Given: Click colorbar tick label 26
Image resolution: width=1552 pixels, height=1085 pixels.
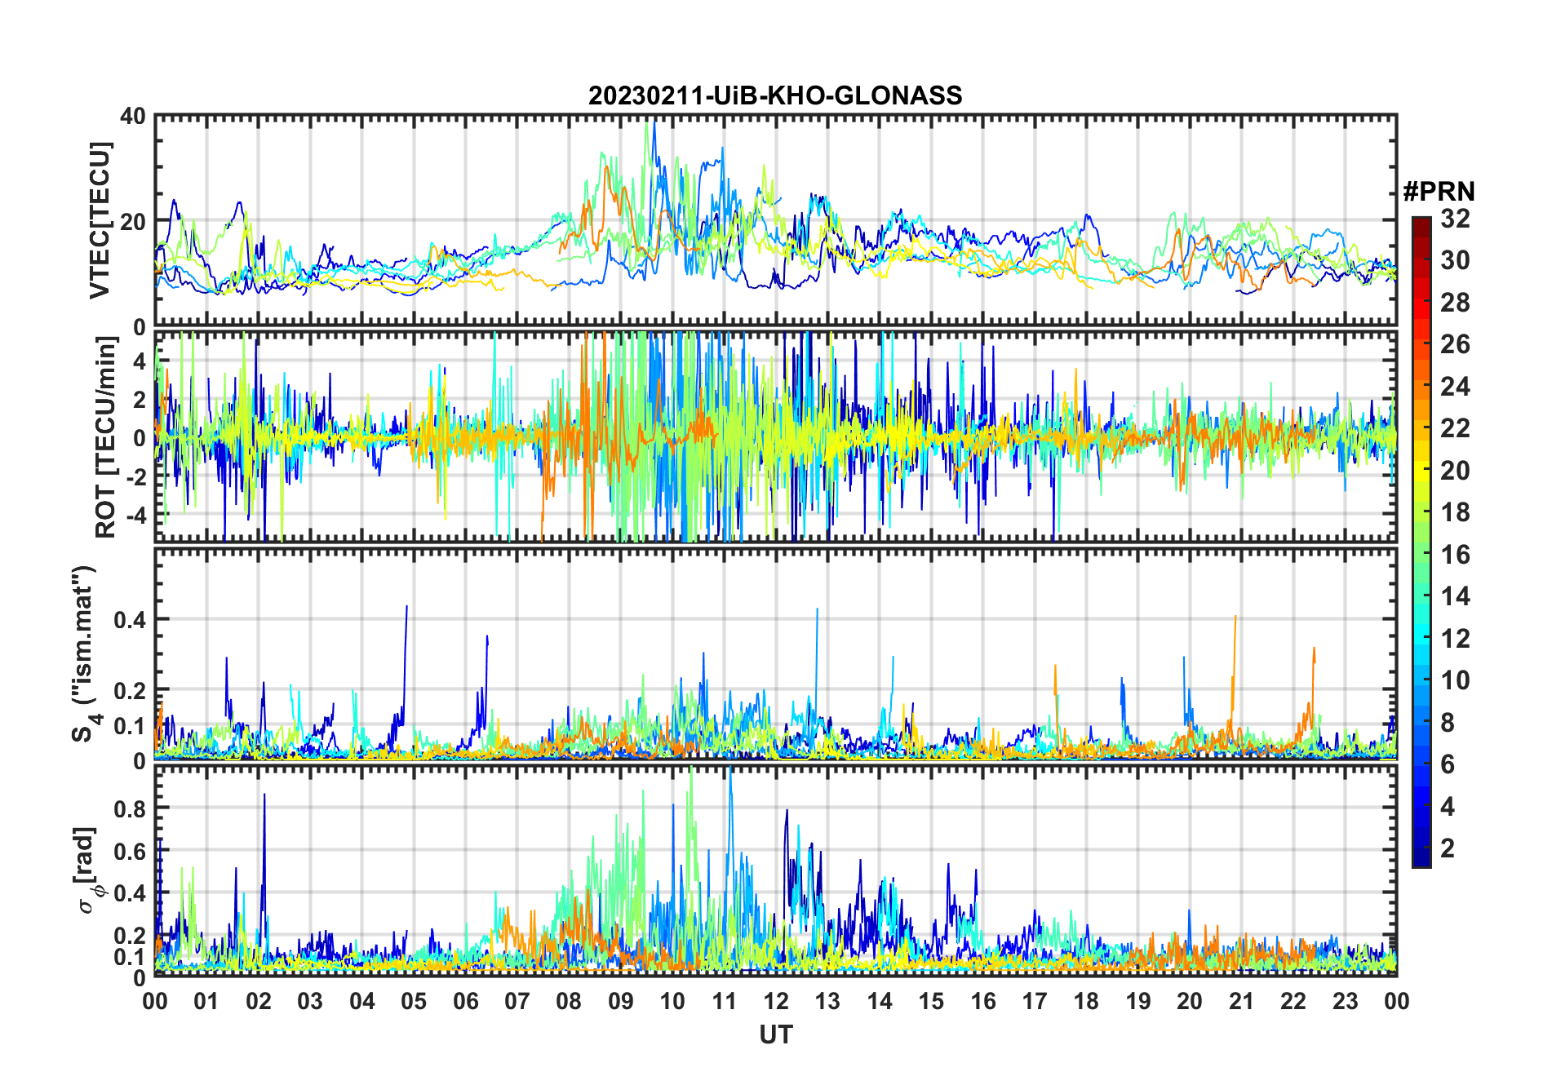Looking at the screenshot, I should point(1455,344).
